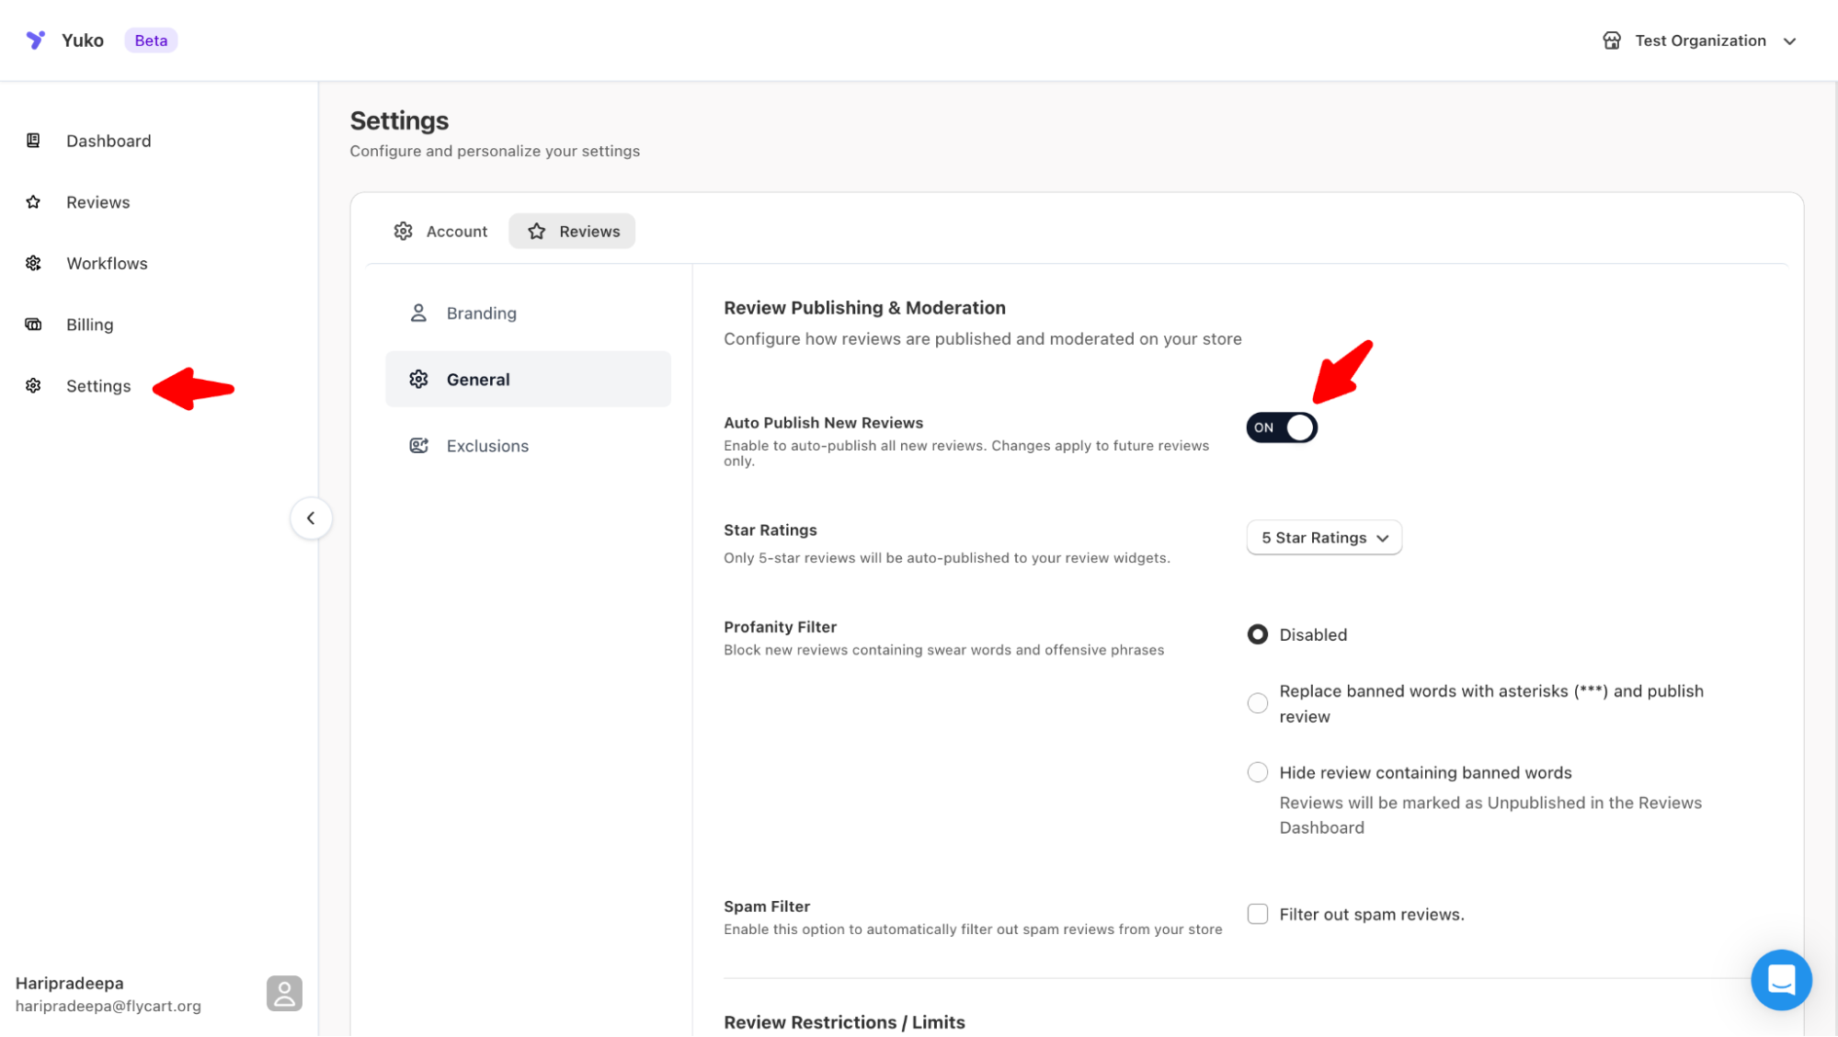
Task: Open the chat support bubble icon
Action: (x=1780, y=979)
